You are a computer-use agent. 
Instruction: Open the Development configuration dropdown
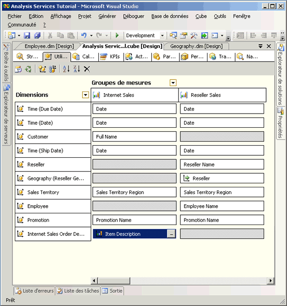point(162,36)
